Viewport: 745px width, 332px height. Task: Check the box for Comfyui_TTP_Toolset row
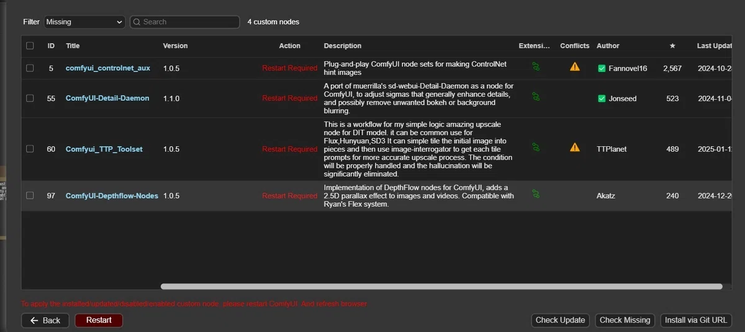[30, 149]
